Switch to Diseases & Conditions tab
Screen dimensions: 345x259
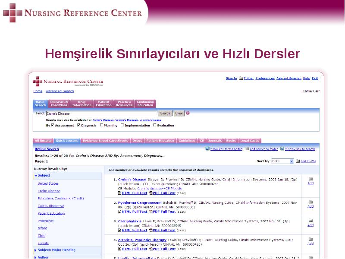(x=59, y=104)
